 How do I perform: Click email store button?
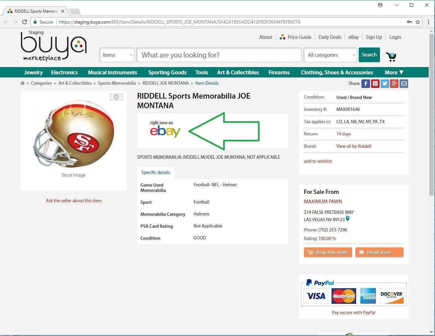[379, 252]
